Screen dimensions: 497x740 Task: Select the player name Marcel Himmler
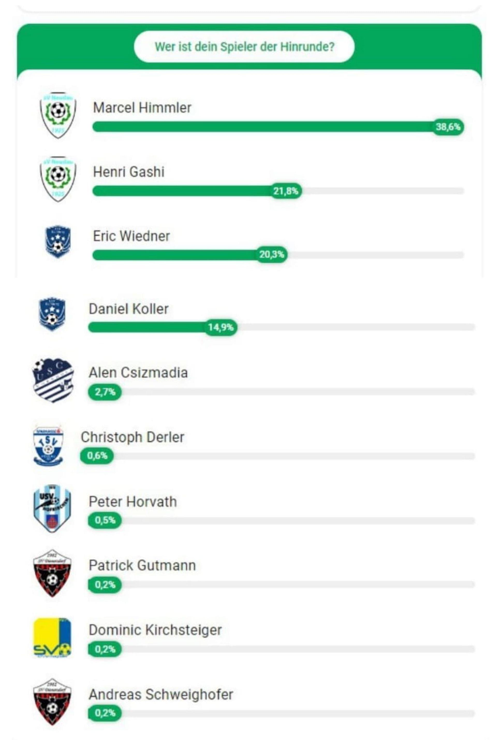click(x=142, y=108)
